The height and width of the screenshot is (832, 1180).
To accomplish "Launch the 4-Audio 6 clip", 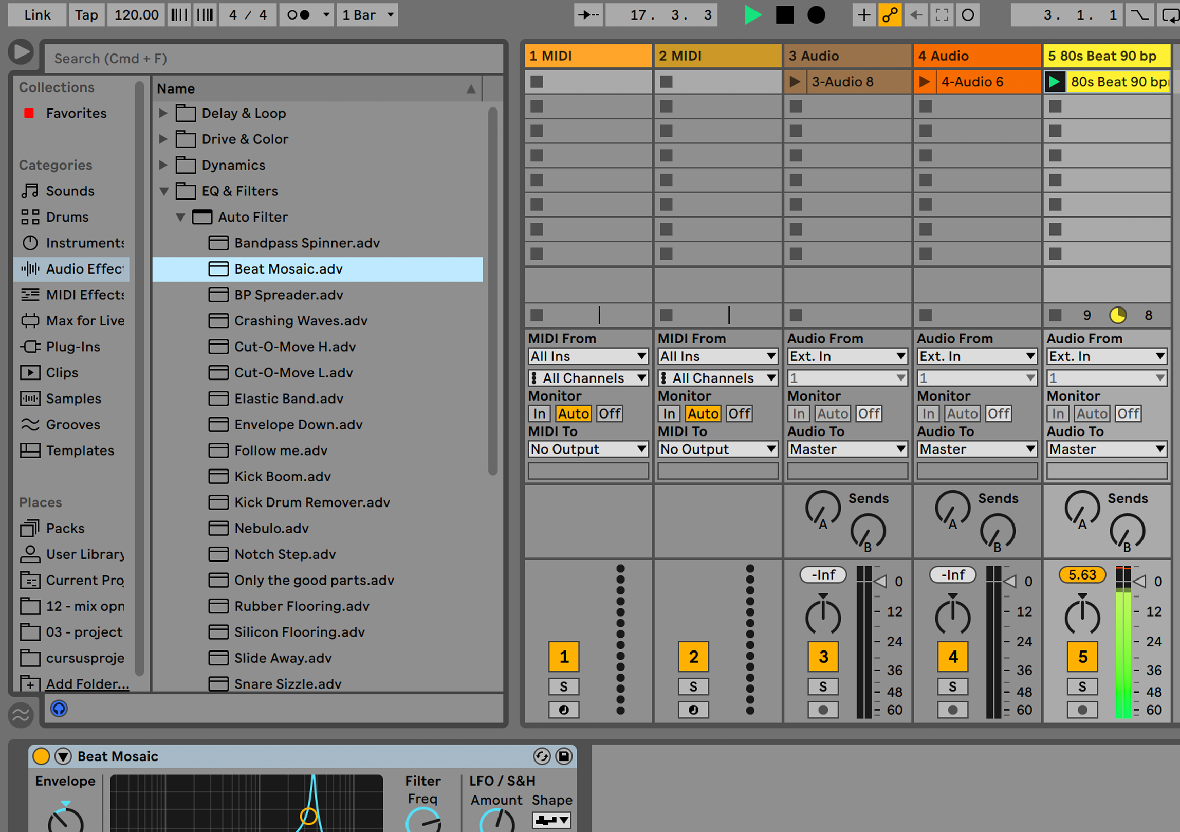I will click(x=924, y=82).
